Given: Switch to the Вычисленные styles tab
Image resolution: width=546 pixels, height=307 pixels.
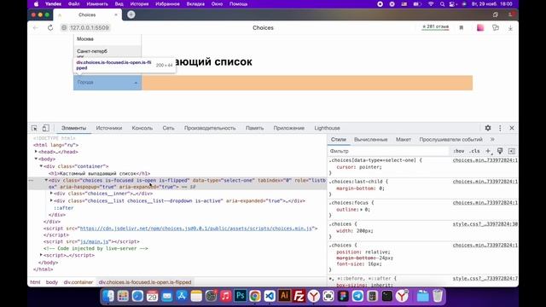Looking at the screenshot, I should pyautogui.click(x=370, y=139).
